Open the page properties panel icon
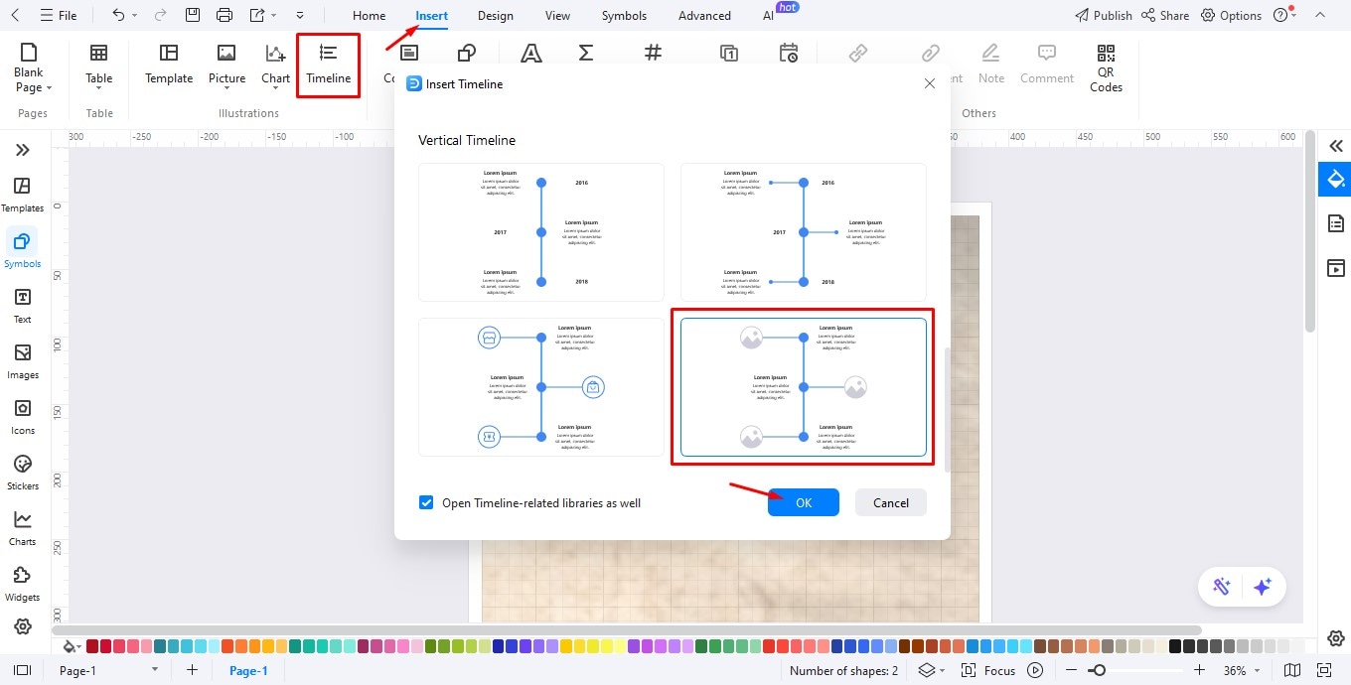The image size is (1351, 685). pos(1336,223)
